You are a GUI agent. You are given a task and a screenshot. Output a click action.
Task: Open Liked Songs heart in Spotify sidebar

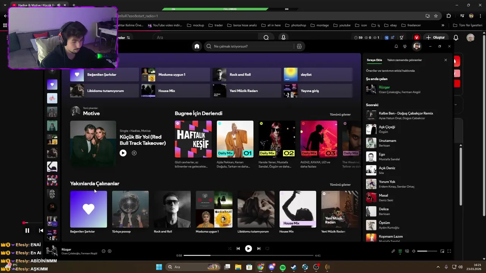coord(52,85)
